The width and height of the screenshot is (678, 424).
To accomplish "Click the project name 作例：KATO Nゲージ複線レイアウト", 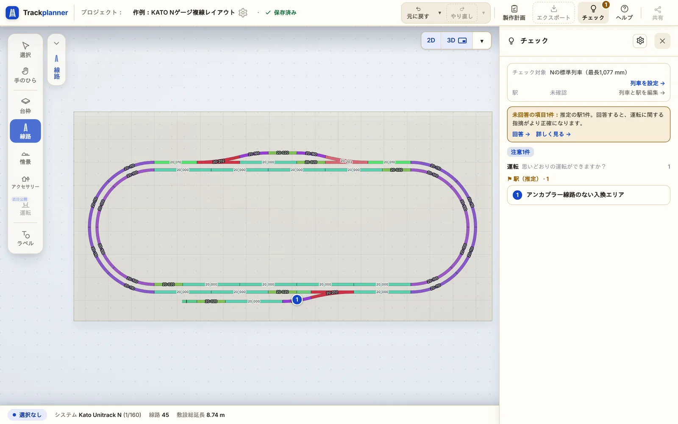I will click(183, 12).
